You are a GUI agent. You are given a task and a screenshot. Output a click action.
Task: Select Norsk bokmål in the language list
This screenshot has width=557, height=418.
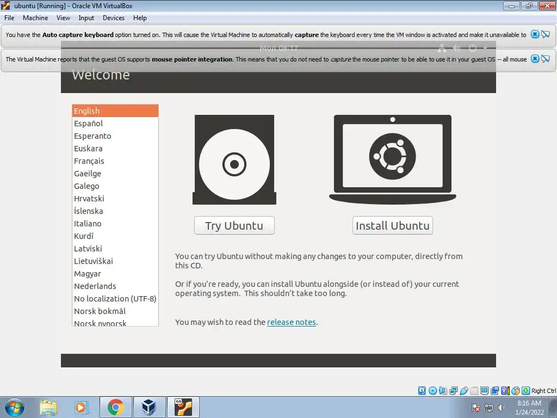[115, 311]
